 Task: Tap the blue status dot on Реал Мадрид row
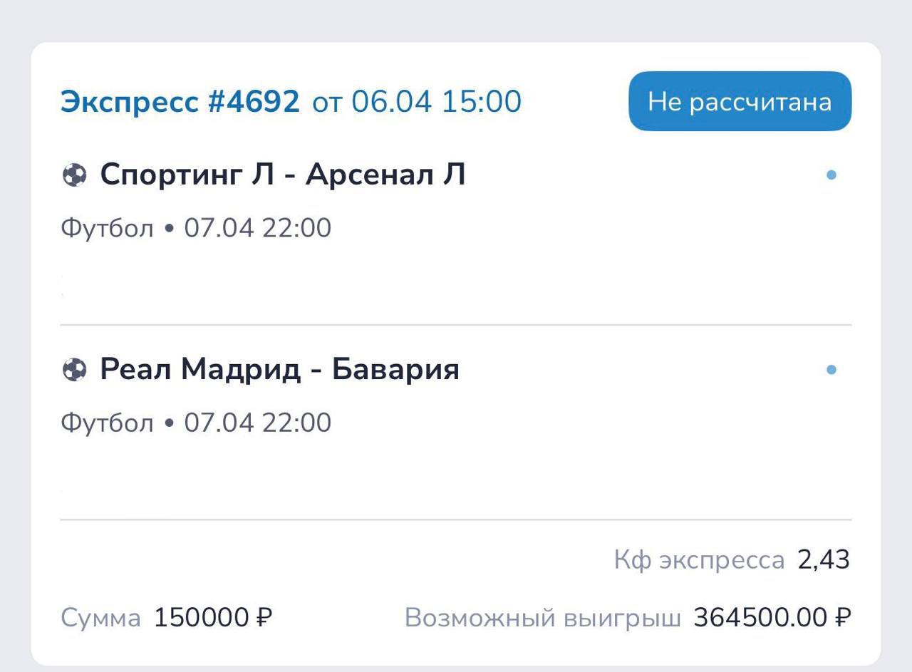831,369
